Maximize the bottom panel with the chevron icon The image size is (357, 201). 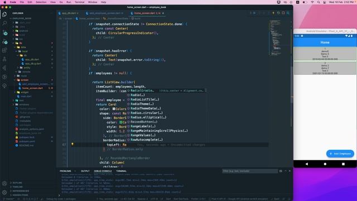coord(285,171)
